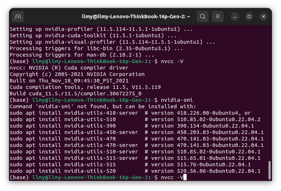This screenshot has height=191, width=281.
Task: Close the terminal window
Action: (x=263, y=17)
